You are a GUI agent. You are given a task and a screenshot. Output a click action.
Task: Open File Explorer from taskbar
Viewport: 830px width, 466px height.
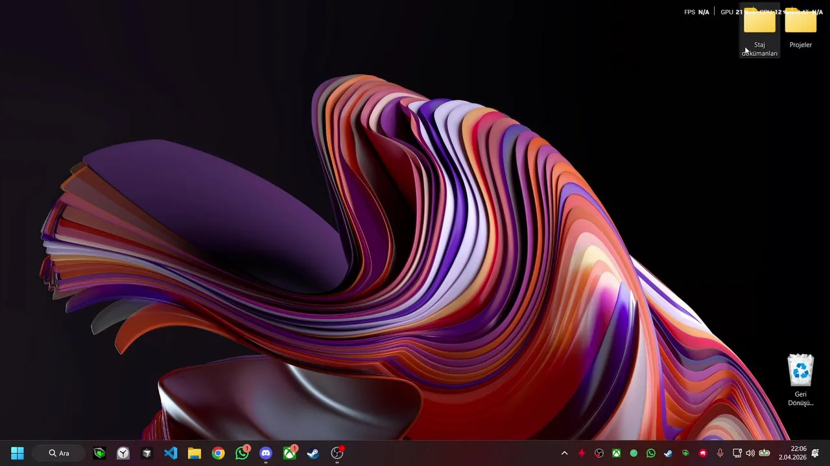pyautogui.click(x=195, y=453)
